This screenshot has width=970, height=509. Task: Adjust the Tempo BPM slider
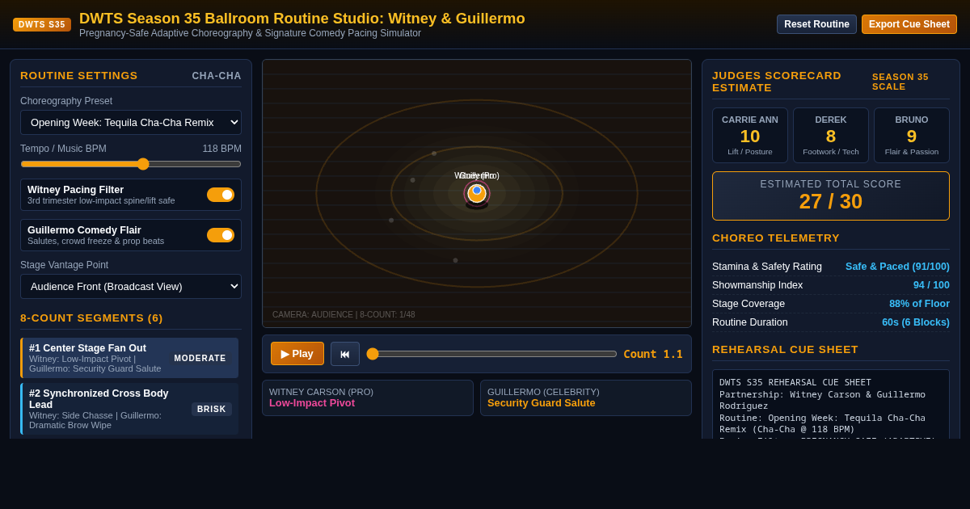(x=131, y=164)
